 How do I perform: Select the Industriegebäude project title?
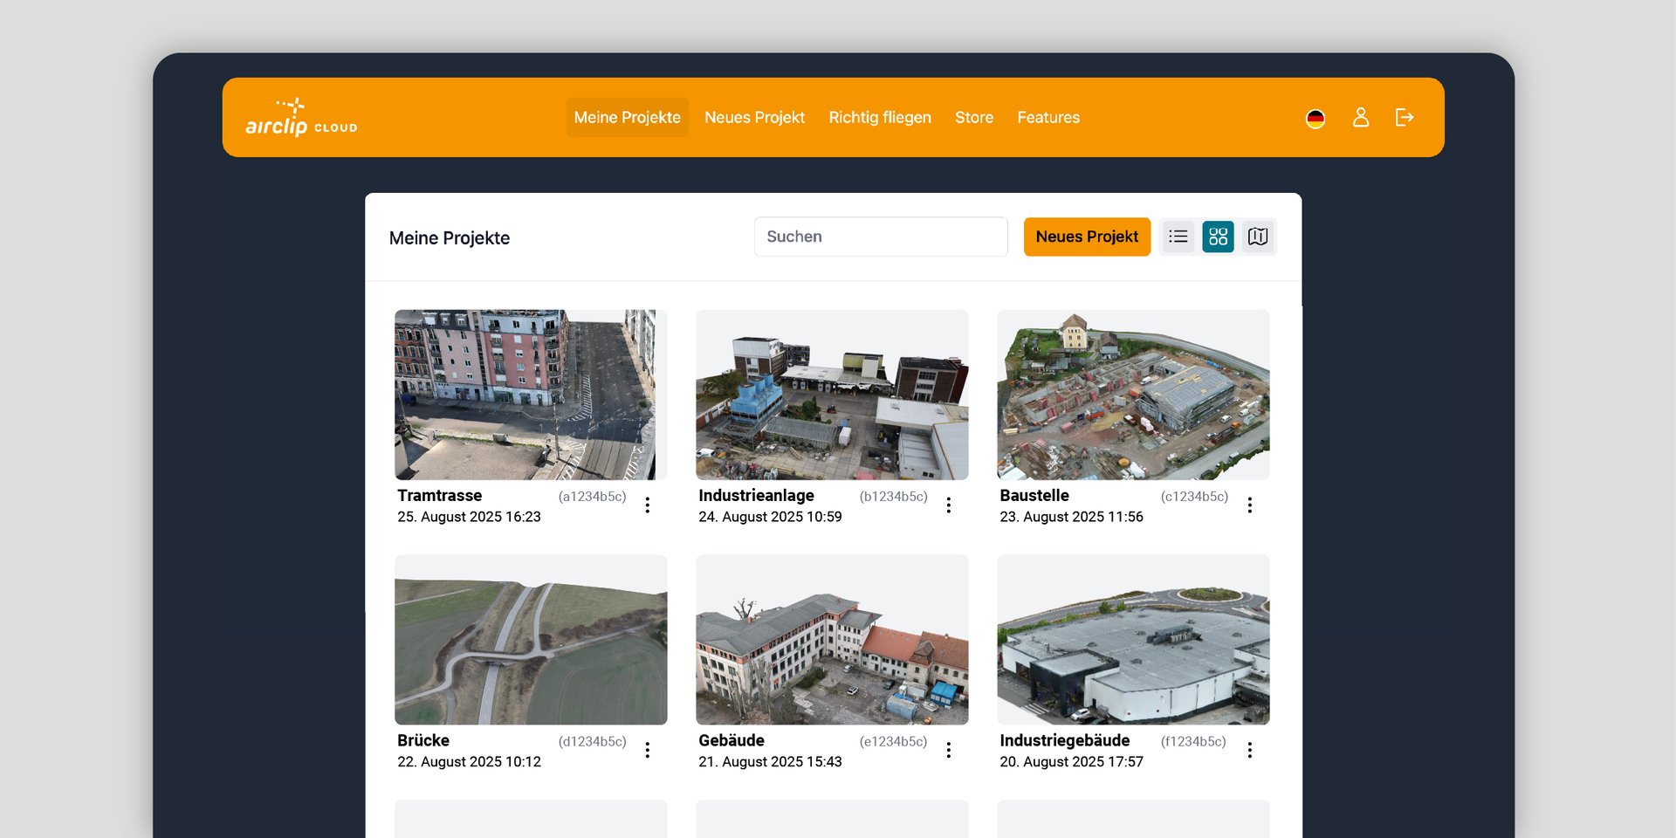(1065, 740)
